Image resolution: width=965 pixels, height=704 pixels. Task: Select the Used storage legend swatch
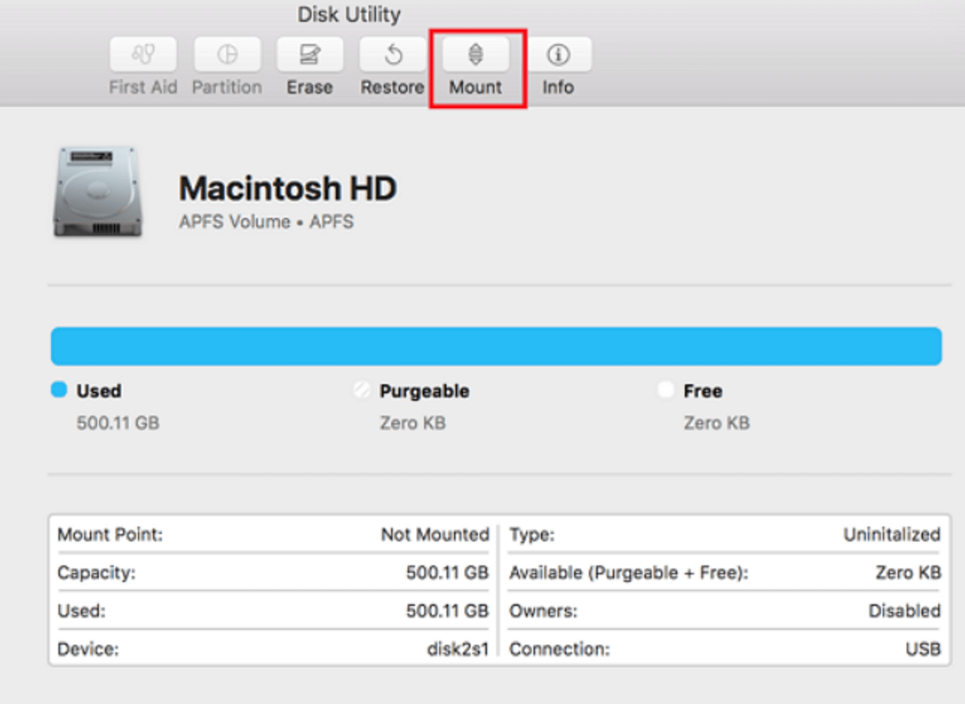tap(58, 390)
